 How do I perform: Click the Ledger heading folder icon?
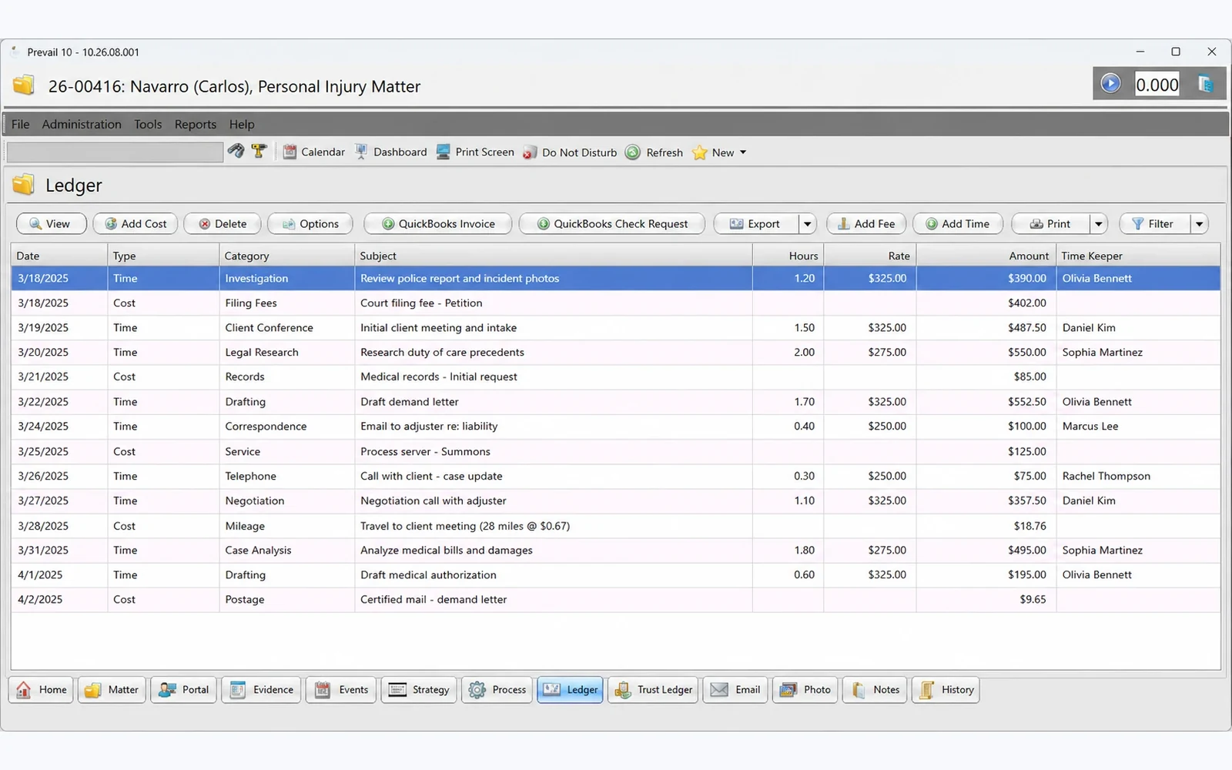[x=24, y=185]
